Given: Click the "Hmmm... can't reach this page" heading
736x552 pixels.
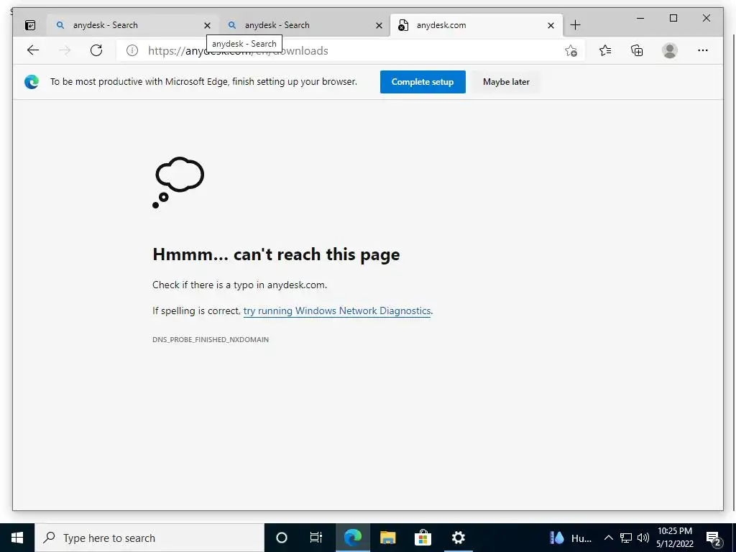Looking at the screenshot, I should [x=276, y=254].
